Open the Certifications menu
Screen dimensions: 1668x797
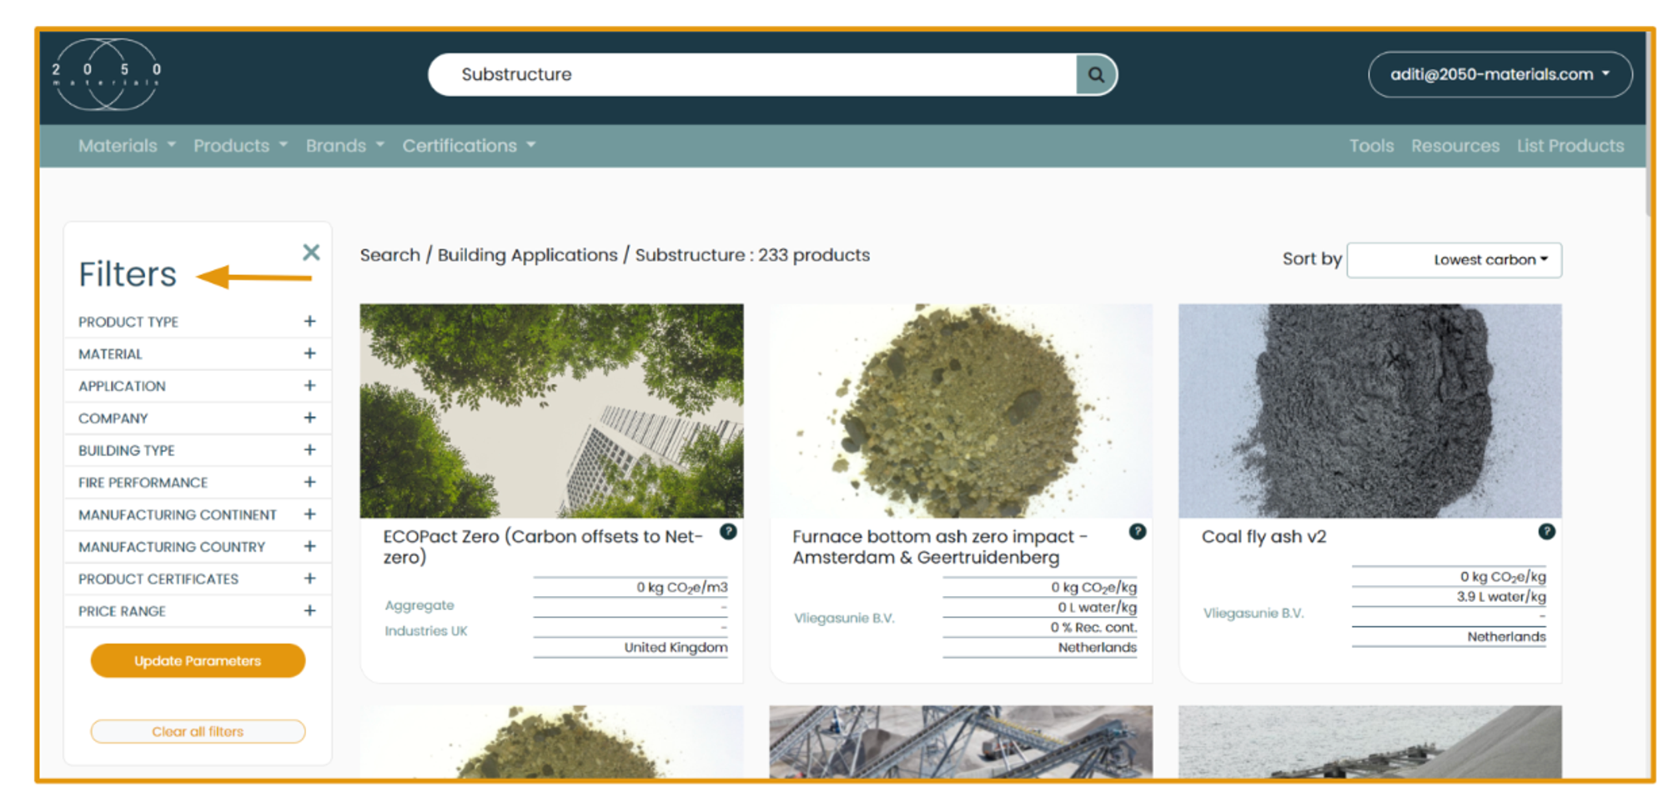(468, 146)
